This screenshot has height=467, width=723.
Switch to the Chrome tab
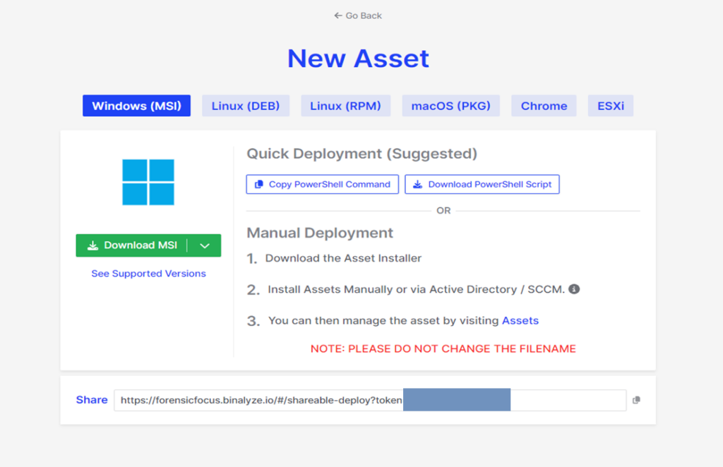click(544, 106)
